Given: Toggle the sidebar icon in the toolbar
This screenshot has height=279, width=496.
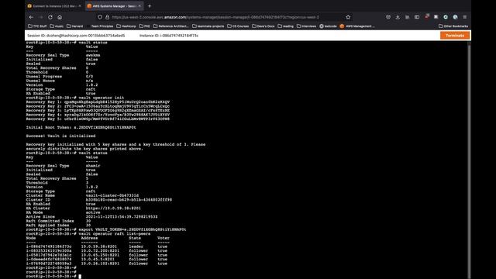Looking at the screenshot, I should 417,17.
